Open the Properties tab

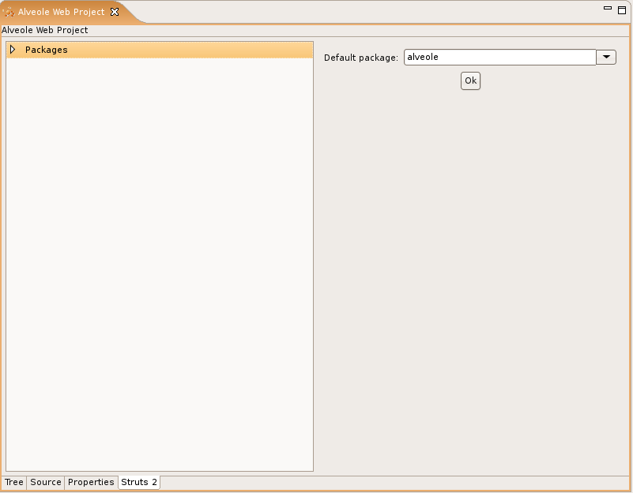pyautogui.click(x=91, y=482)
